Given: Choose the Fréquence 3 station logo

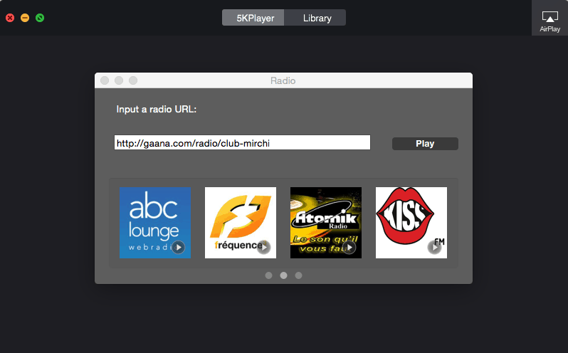Looking at the screenshot, I should [240, 222].
